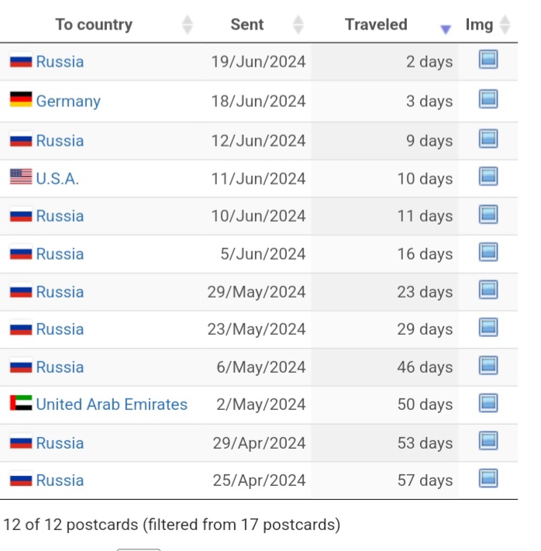Click Russia link in 19/Jun/2024 row
The image size is (541, 551).
coord(60,61)
